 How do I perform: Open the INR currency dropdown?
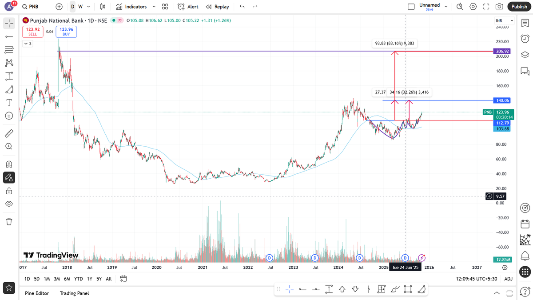(x=505, y=21)
